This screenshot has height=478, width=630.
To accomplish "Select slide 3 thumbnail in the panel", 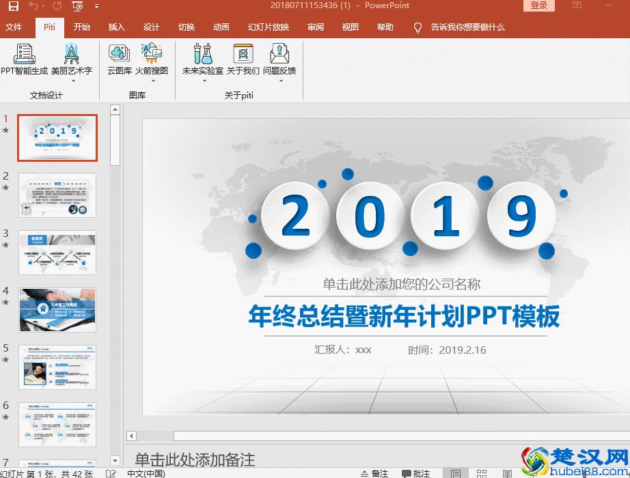I will tap(57, 253).
